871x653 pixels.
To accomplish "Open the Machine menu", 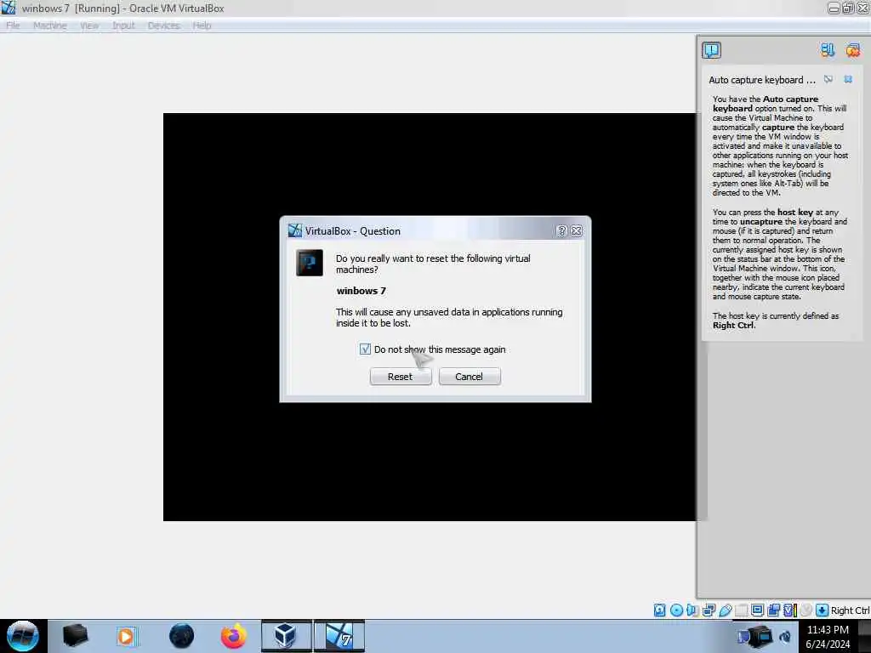I will pos(50,26).
